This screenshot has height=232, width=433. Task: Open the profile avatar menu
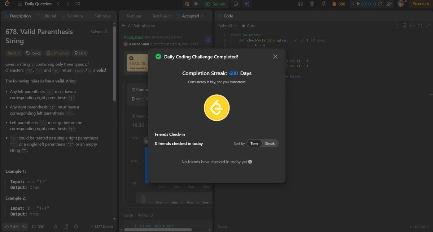coord(401,4)
